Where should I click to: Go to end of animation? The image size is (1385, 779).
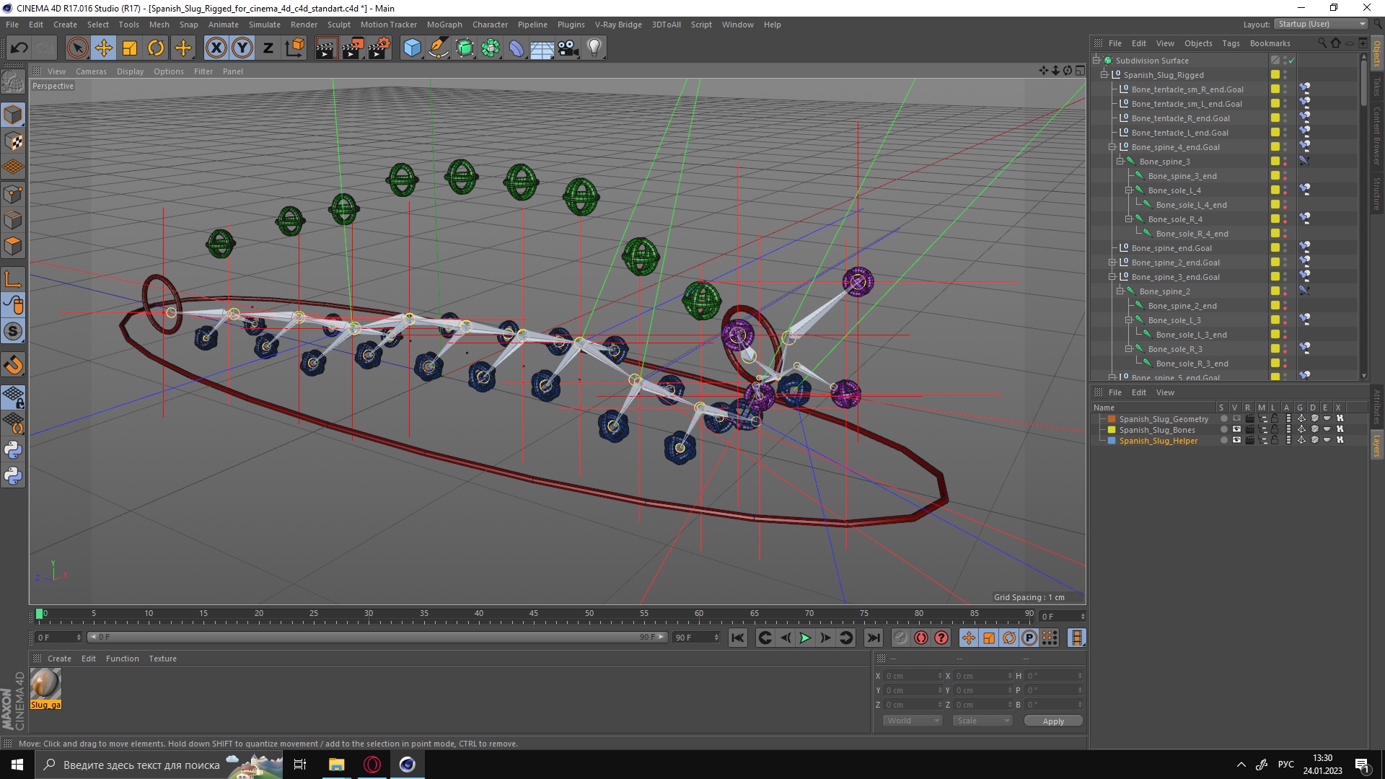tap(873, 638)
